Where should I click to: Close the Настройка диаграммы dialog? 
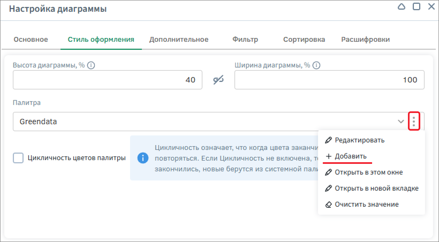coord(431,7)
